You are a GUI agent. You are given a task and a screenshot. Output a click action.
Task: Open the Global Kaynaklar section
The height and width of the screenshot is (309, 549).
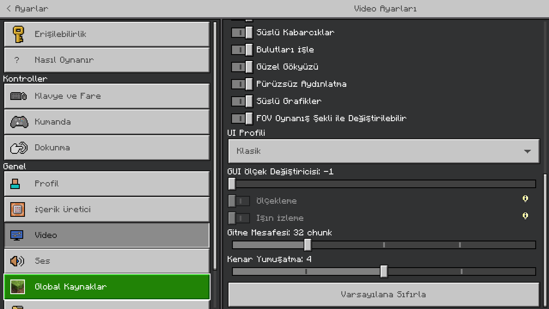[107, 287]
